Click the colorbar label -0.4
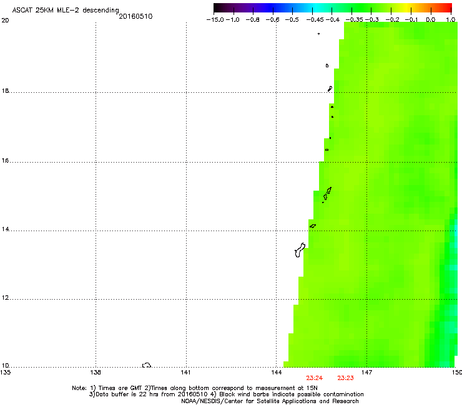The width and height of the screenshot is (462, 405). click(x=332, y=20)
